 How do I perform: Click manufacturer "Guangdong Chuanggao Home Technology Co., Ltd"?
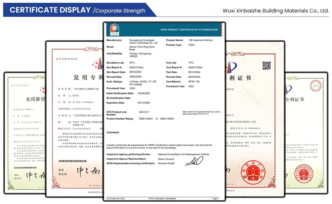click(143, 41)
